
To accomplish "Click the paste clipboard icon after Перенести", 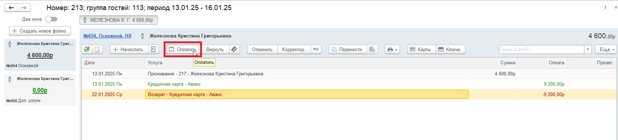I will (x=372, y=49).
